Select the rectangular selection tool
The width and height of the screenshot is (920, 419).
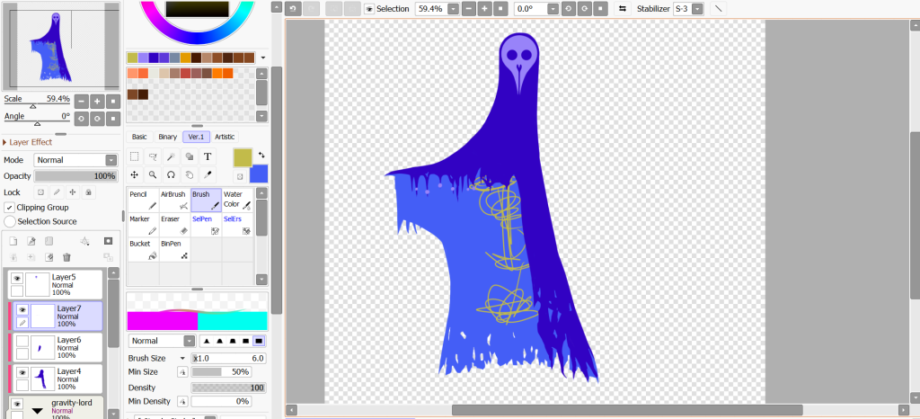click(135, 156)
